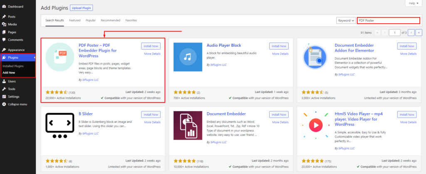Viewport: 426px width, 174px height.
Task: Click the Users icon in sidebar
Action: [x=4, y=81]
